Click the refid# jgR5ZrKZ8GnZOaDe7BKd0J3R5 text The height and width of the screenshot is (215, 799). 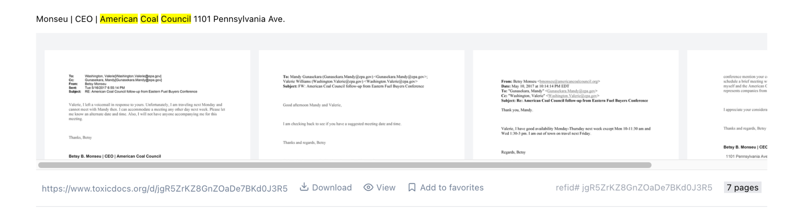(634, 187)
